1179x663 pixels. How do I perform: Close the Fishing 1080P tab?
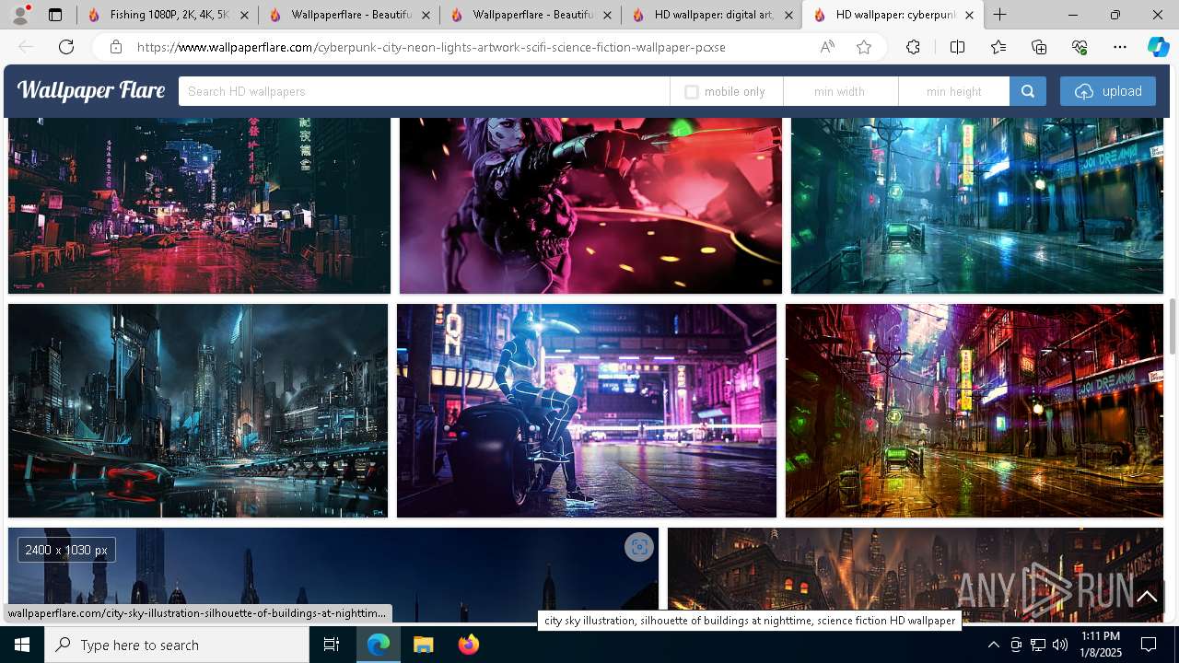coord(244,15)
